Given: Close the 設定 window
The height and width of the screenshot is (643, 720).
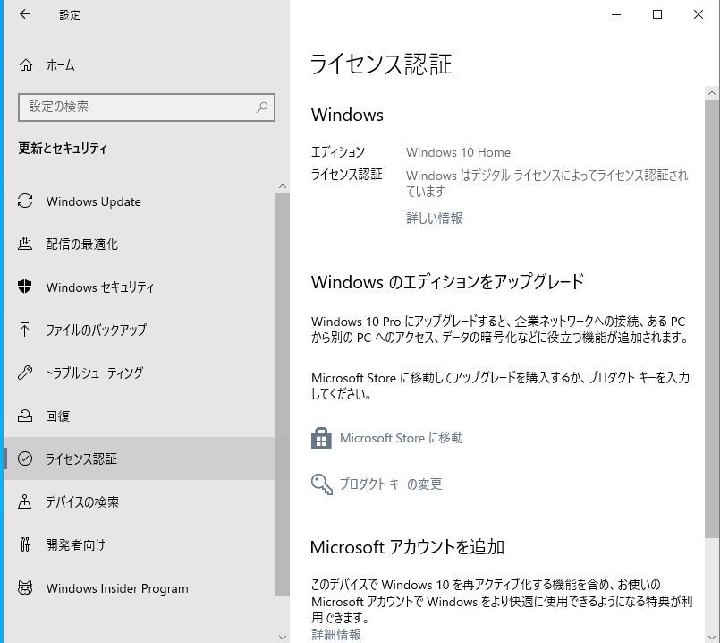Looking at the screenshot, I should [x=698, y=14].
